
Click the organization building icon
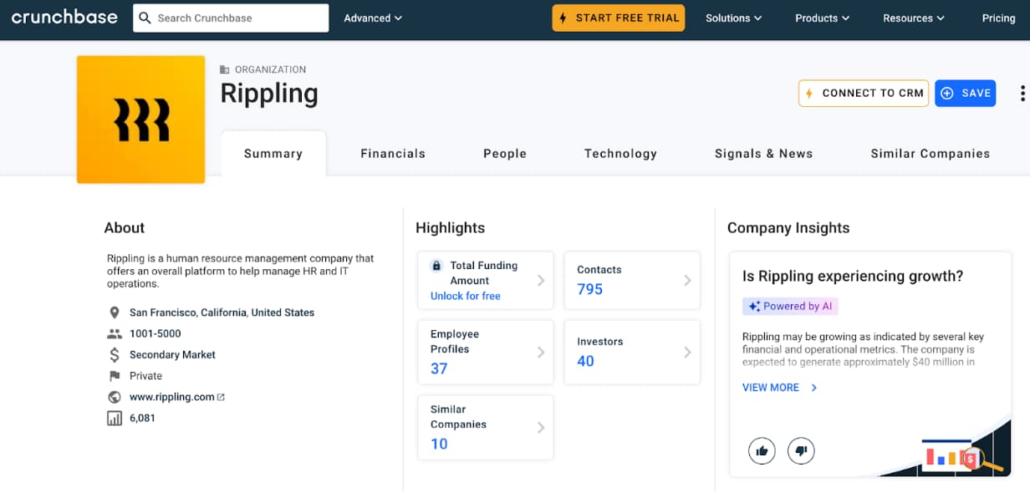point(225,69)
